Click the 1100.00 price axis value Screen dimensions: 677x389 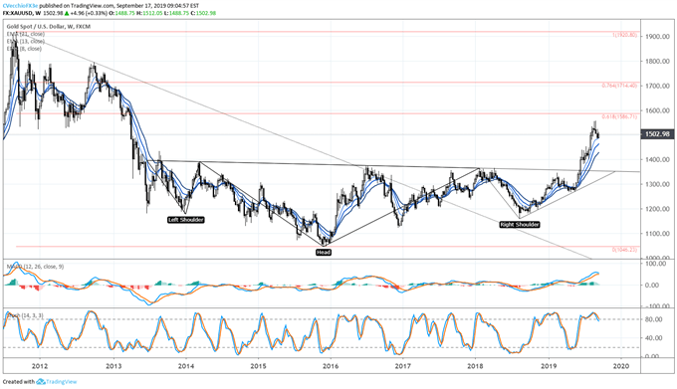pyautogui.click(x=657, y=234)
